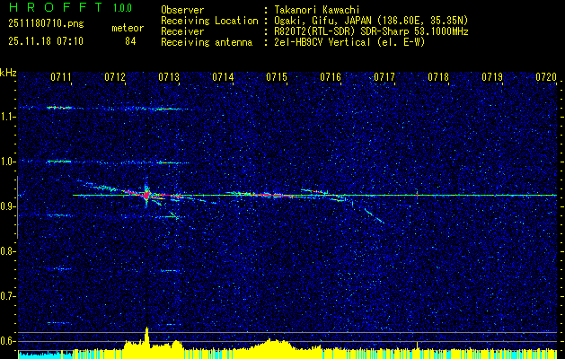Click the 0.7 frequency axis label

tap(6, 296)
